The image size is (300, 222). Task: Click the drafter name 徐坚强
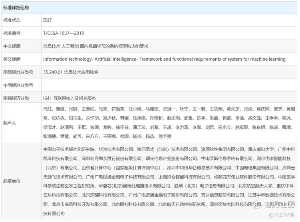(x=165, y=136)
